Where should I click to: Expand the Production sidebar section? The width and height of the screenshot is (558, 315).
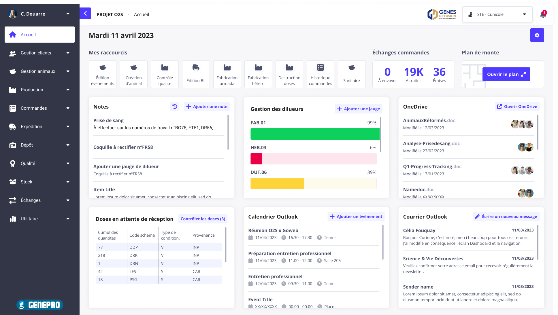40,90
